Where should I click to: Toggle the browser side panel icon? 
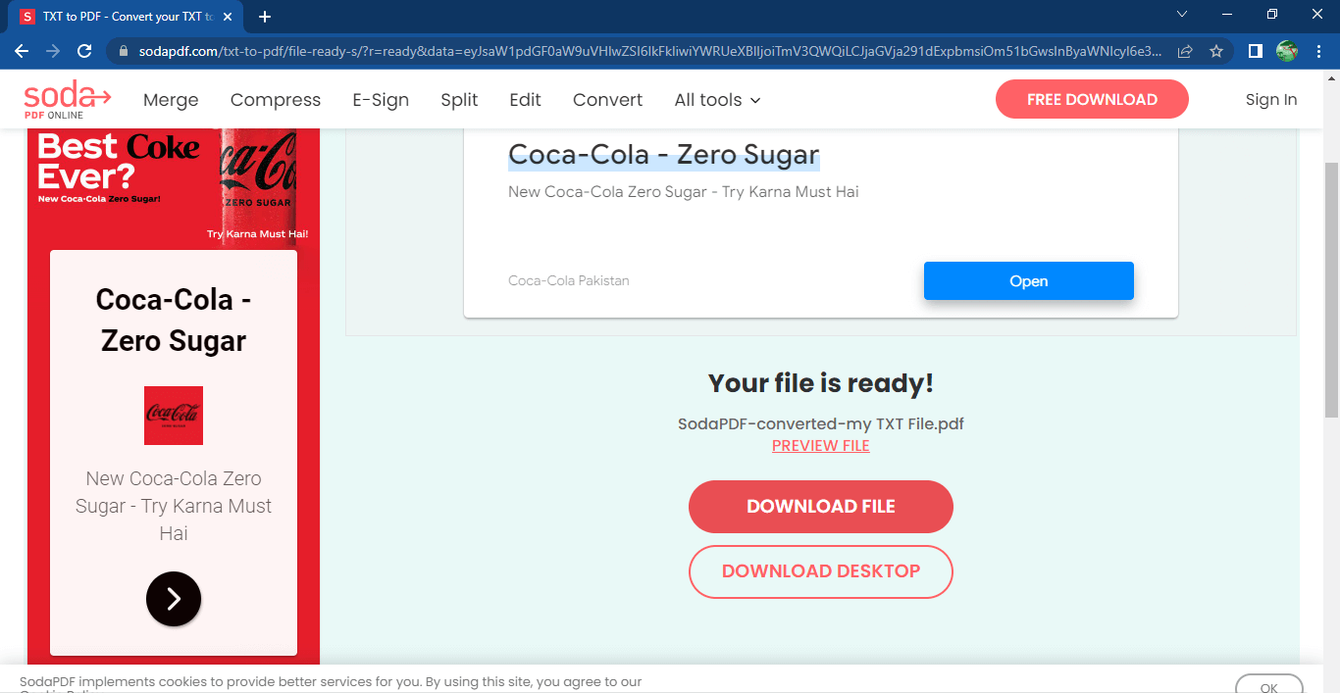pos(1255,51)
